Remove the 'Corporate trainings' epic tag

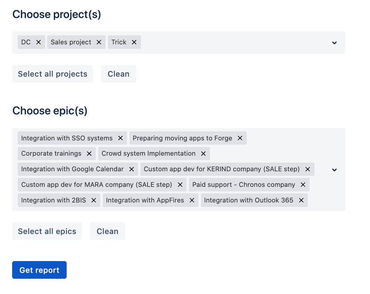pos(89,154)
